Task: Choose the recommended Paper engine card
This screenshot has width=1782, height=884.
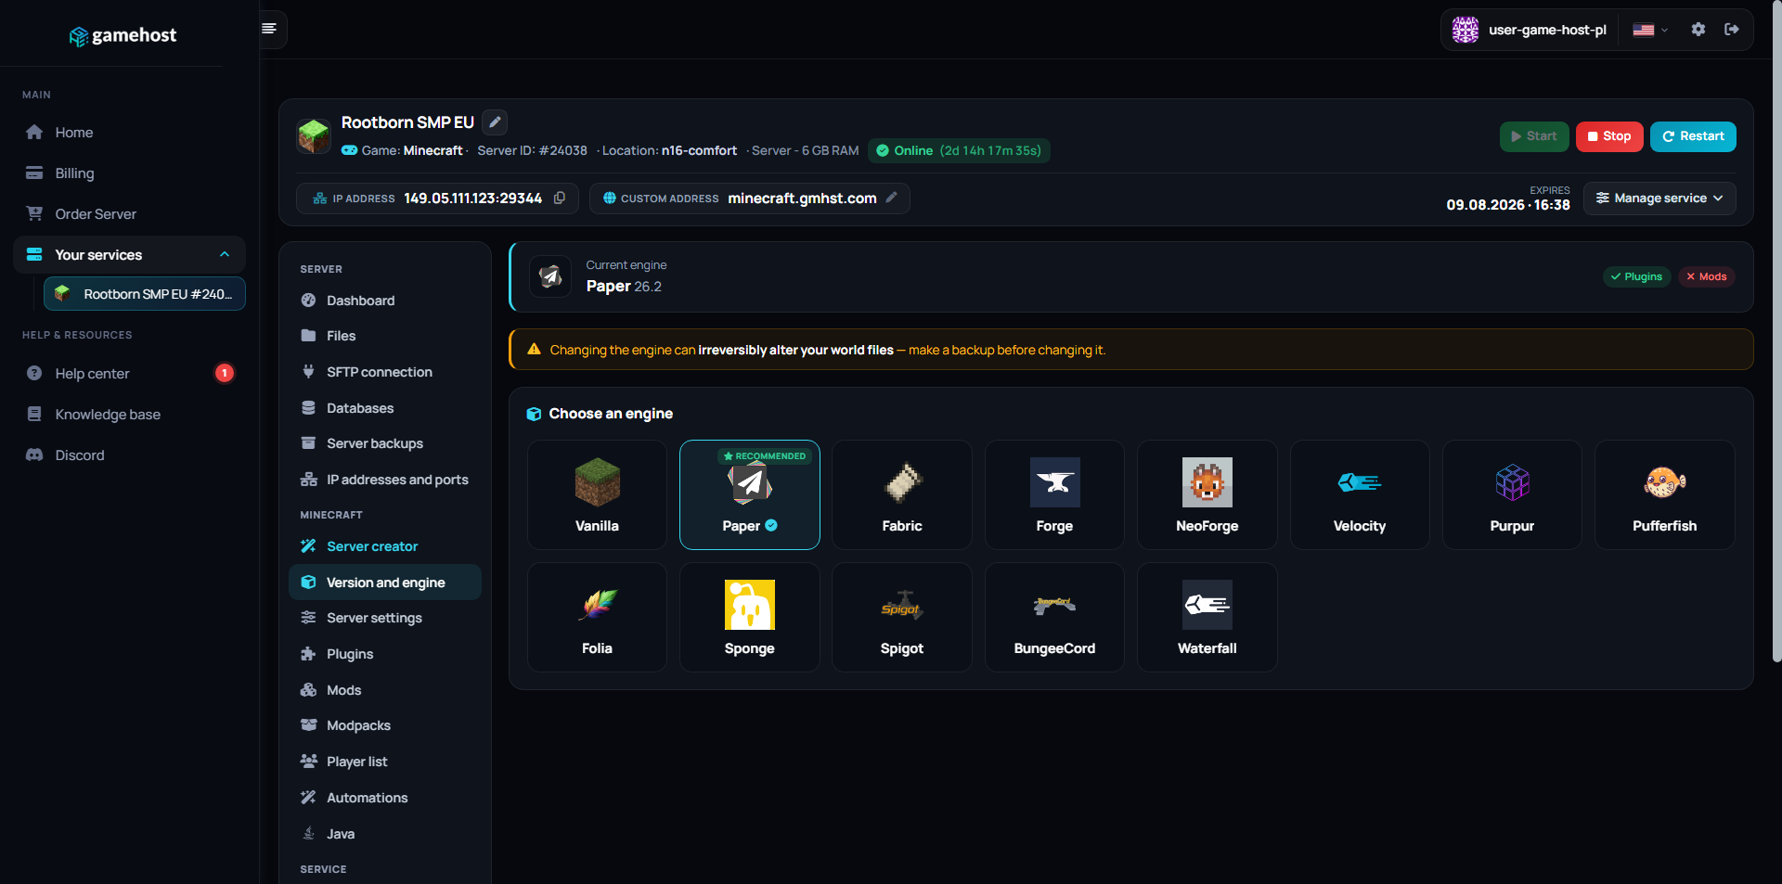Action: [750, 494]
